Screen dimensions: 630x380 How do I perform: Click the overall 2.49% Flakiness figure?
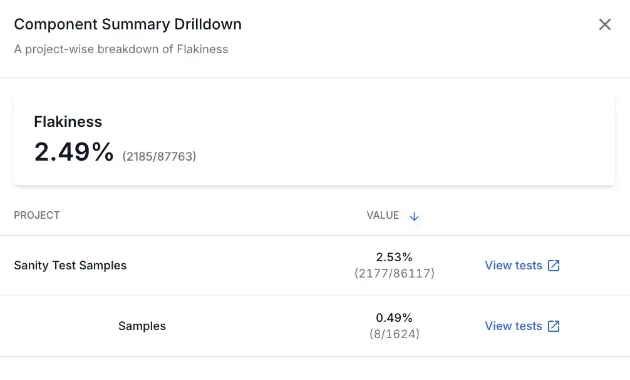[x=74, y=152]
